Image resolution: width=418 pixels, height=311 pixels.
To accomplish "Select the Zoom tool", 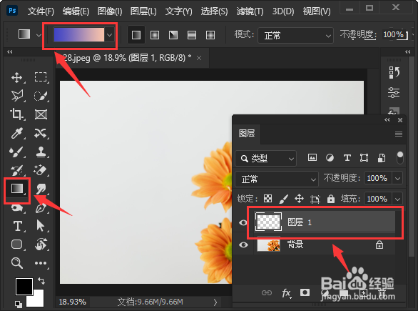I will coord(17,262).
